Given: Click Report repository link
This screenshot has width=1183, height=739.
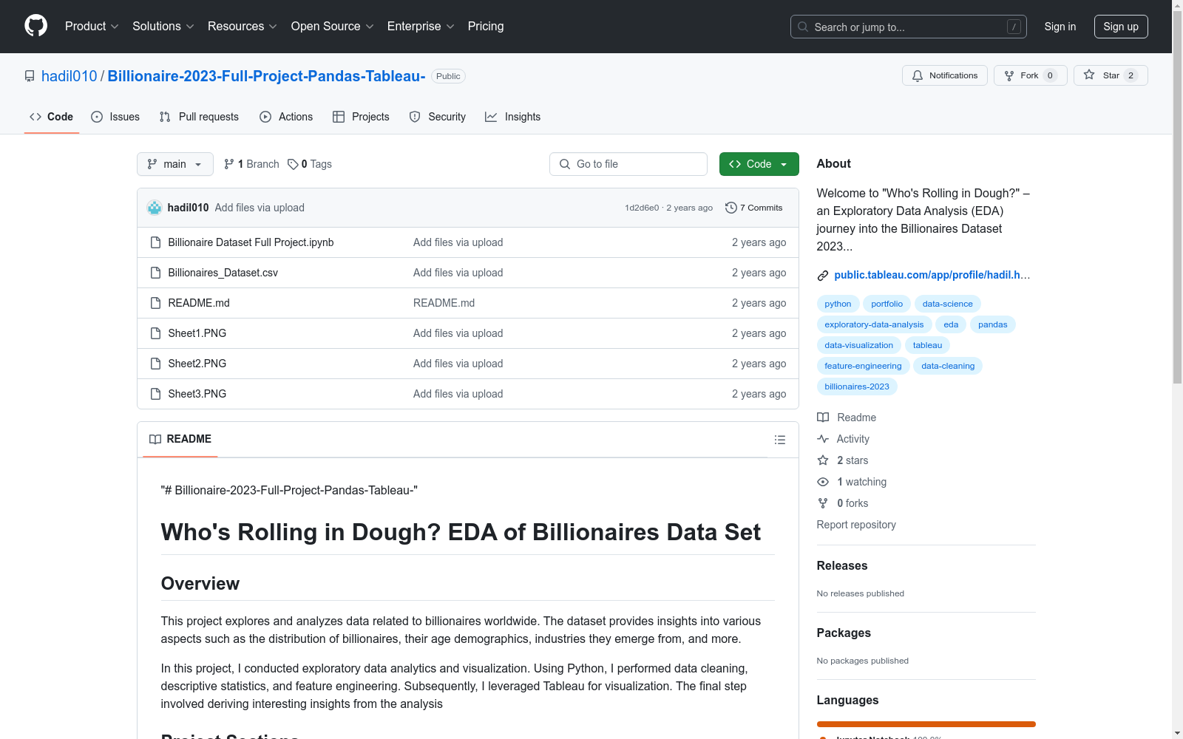Looking at the screenshot, I should click(856, 525).
